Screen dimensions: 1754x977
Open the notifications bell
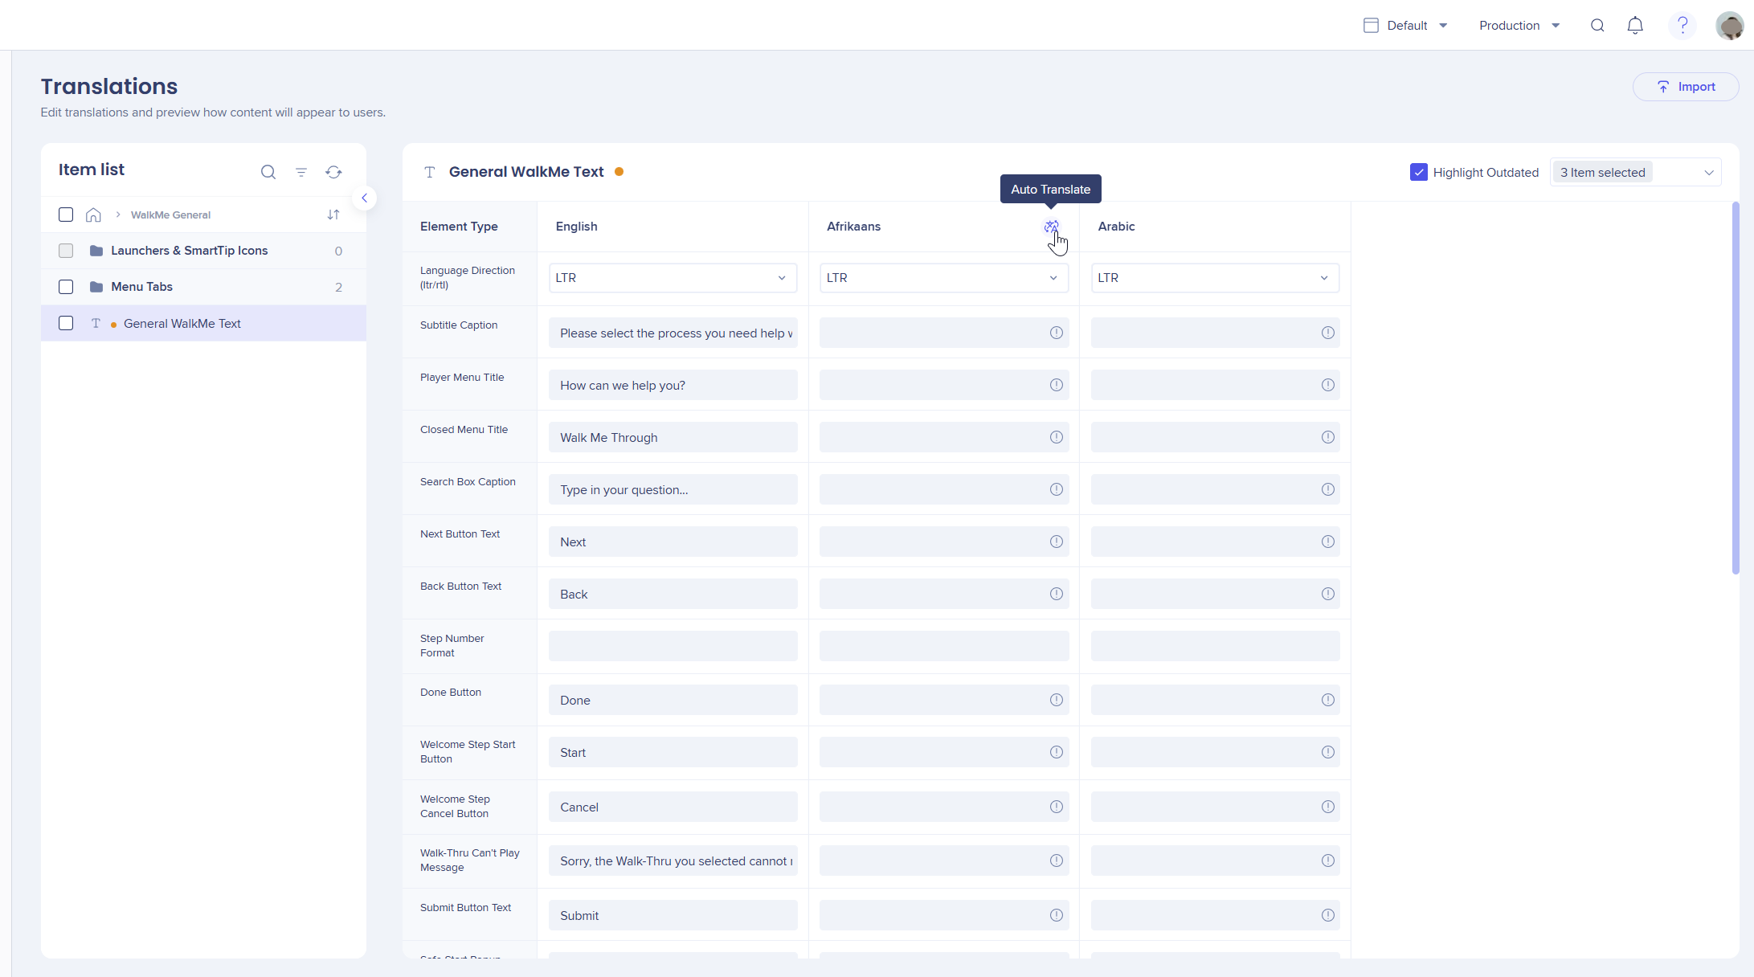[1635, 26]
